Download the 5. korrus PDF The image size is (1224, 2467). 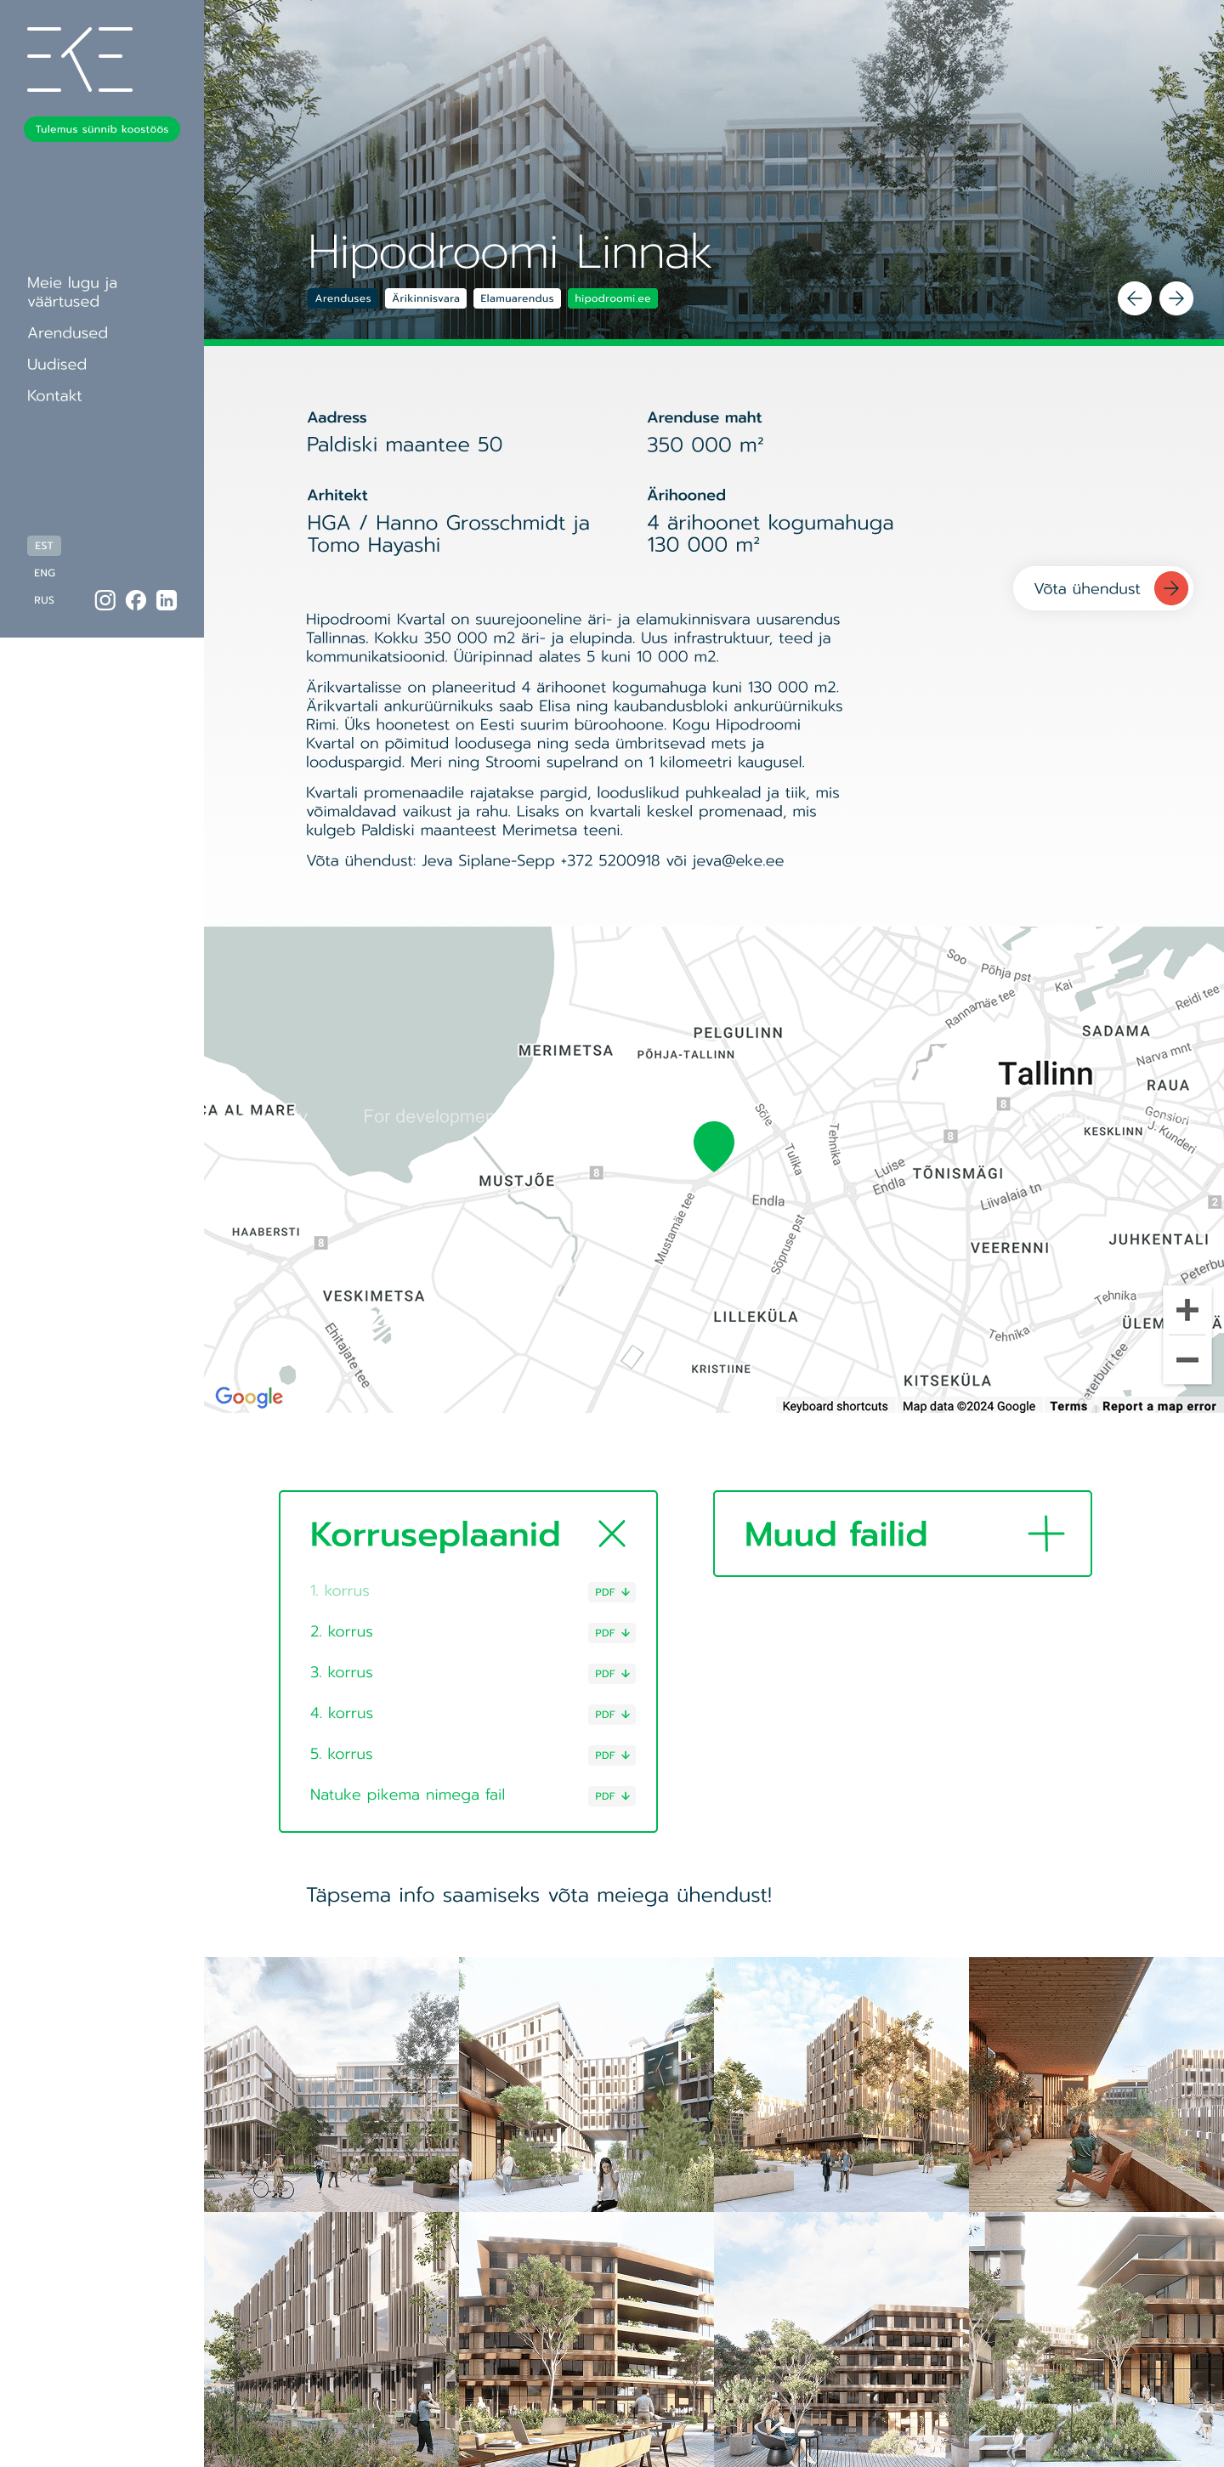click(x=612, y=1755)
